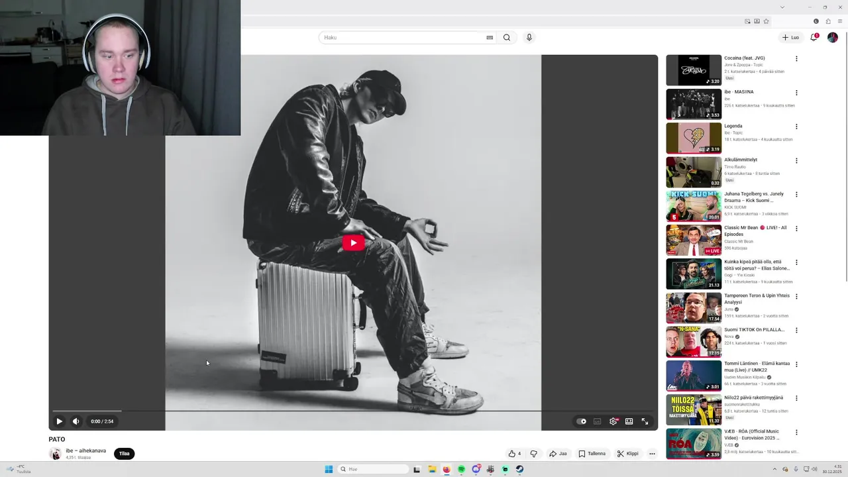Click the ibe channel avatar

coord(55,454)
